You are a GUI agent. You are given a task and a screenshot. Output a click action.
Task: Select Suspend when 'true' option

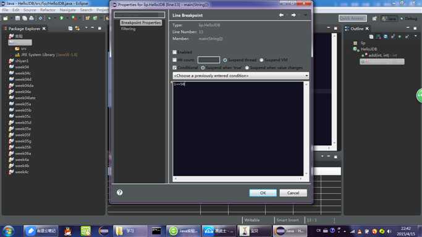[x=203, y=68]
